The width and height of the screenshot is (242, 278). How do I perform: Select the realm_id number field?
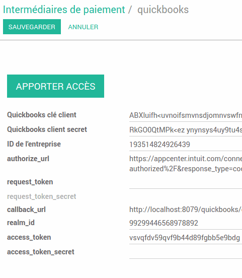186,223
